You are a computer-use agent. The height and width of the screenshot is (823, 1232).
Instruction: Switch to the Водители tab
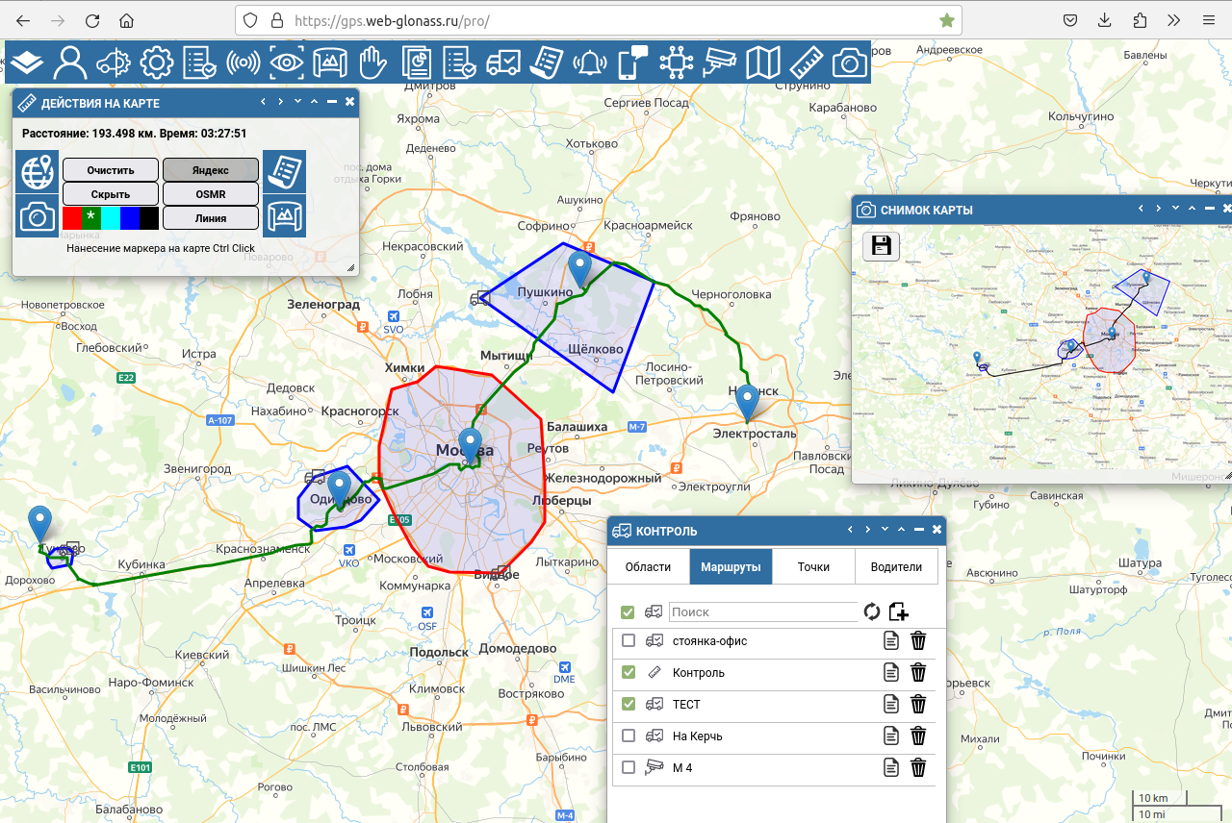tap(896, 567)
